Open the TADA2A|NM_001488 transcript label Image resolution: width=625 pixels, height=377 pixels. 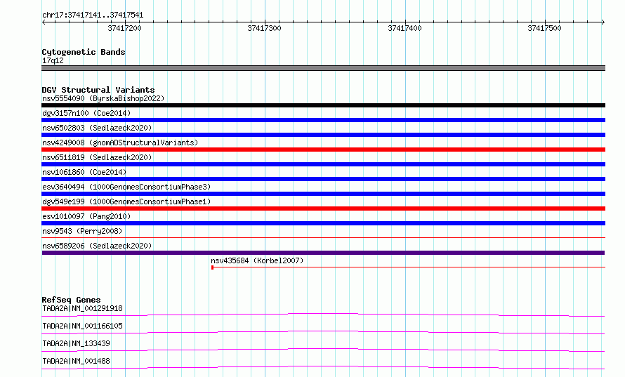click(76, 361)
